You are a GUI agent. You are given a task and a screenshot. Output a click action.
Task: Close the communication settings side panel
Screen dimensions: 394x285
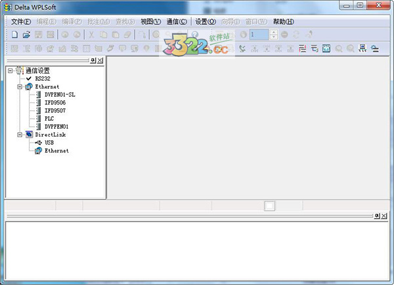[x=100, y=60]
